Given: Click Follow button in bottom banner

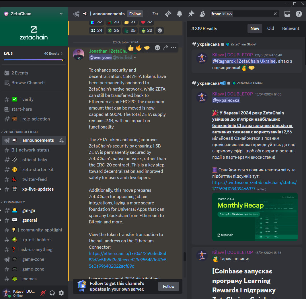Looking at the screenshot, I should point(169,286).
